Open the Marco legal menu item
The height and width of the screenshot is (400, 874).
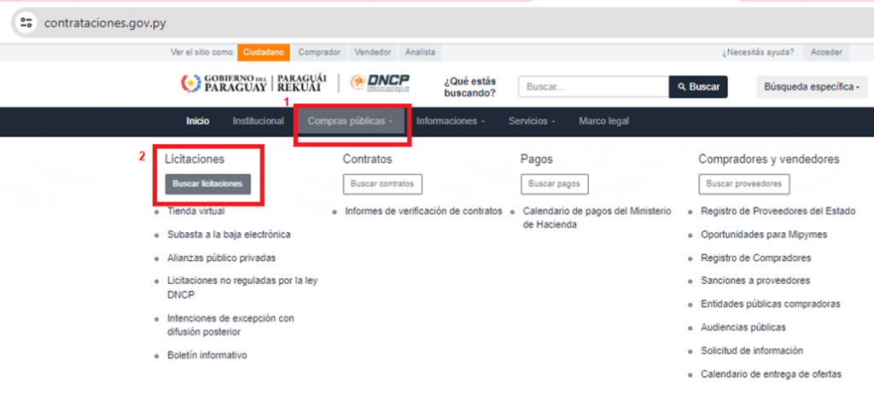[x=603, y=121]
